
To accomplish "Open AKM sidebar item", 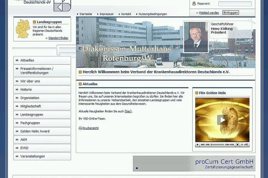I will point(42,140).
